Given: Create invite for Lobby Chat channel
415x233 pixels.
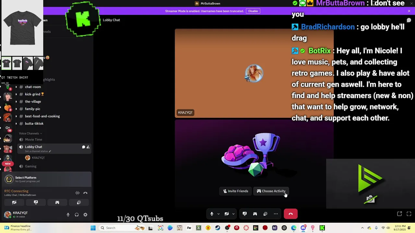Looking at the screenshot, I should point(88,147).
